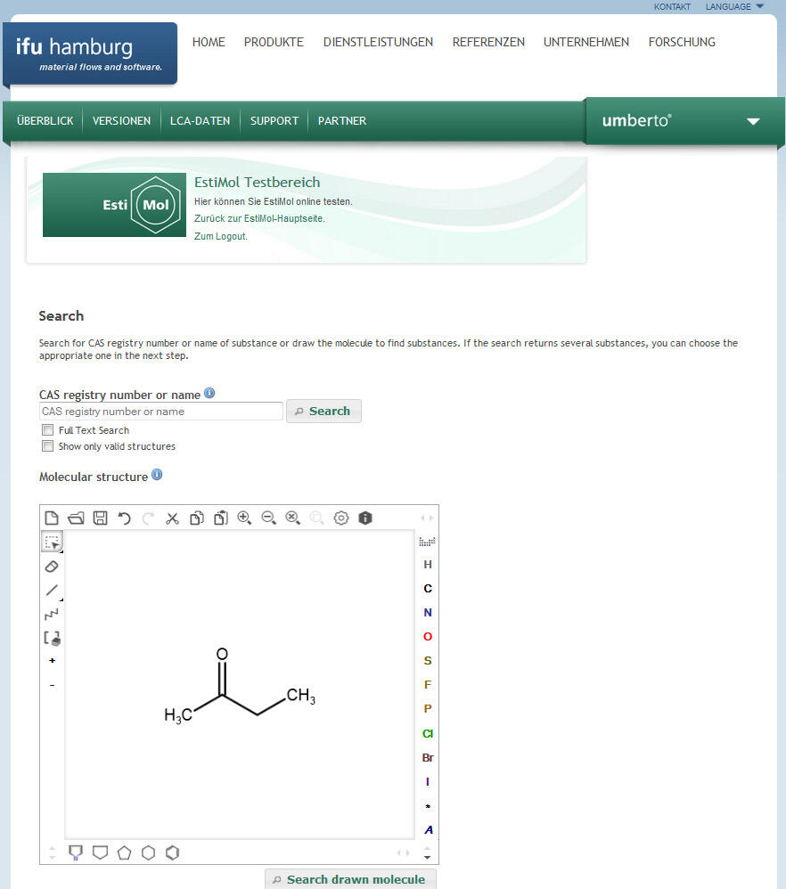The height and width of the screenshot is (889, 786).
Task: Open the editor settings gear
Action: click(341, 518)
